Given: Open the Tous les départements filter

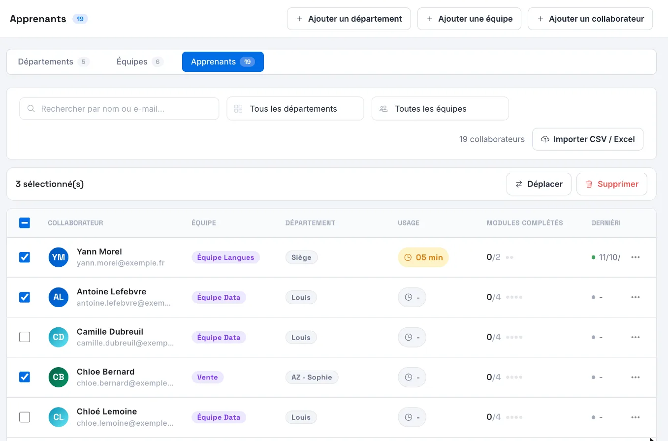Looking at the screenshot, I should (295, 109).
